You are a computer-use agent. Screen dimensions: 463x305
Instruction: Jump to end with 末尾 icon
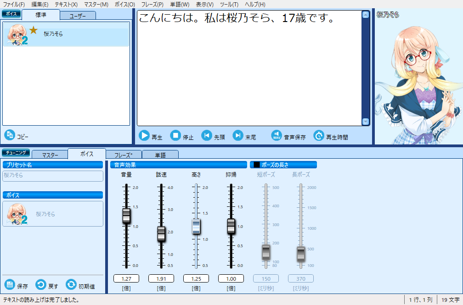point(238,136)
